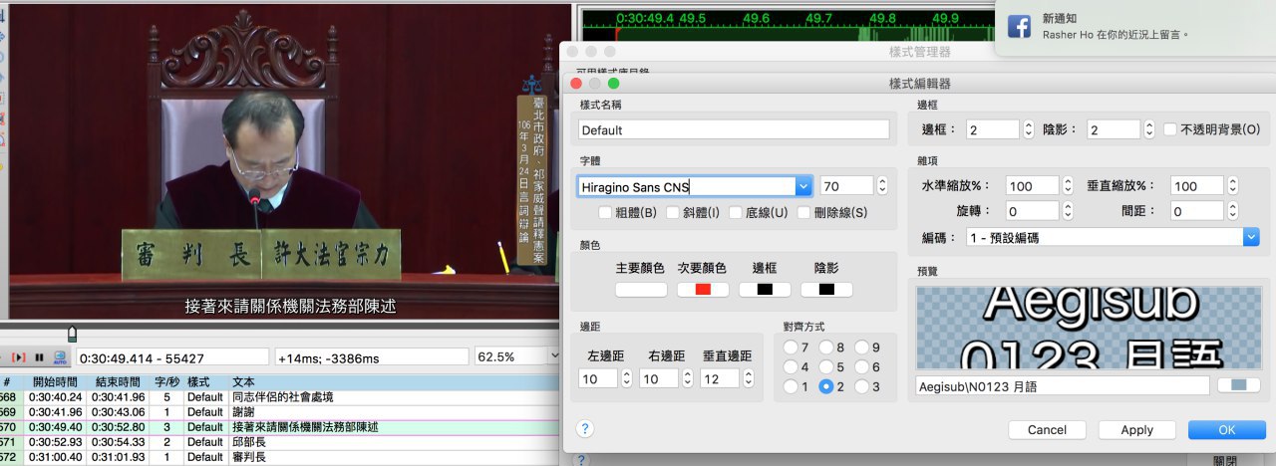1276x466 pixels.
Task: Enable the 粗體(B) bold checkbox
Action: pos(605,212)
